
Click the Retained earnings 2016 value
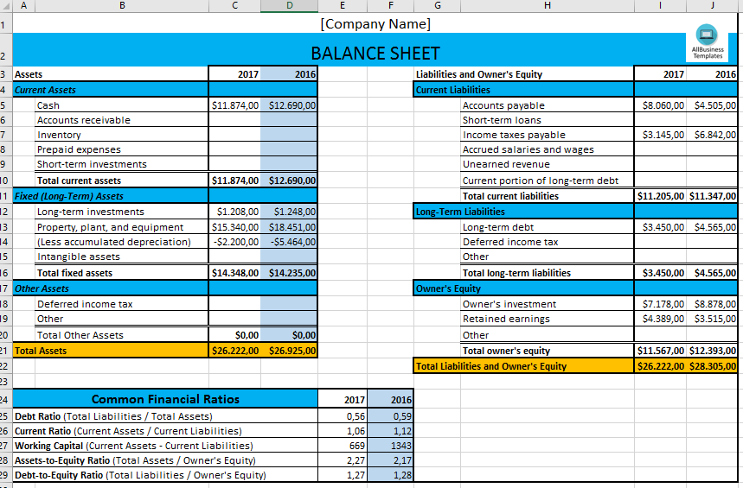click(x=714, y=319)
